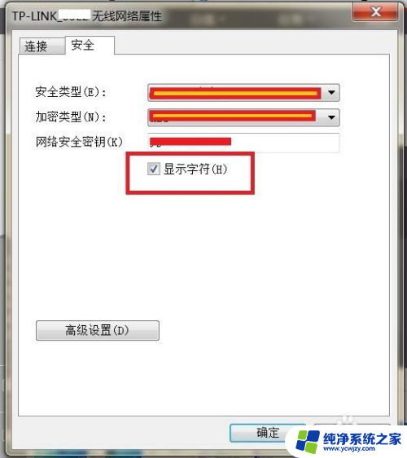Click the 显示字符(H) label text
The height and width of the screenshot is (458, 407).
click(x=195, y=169)
